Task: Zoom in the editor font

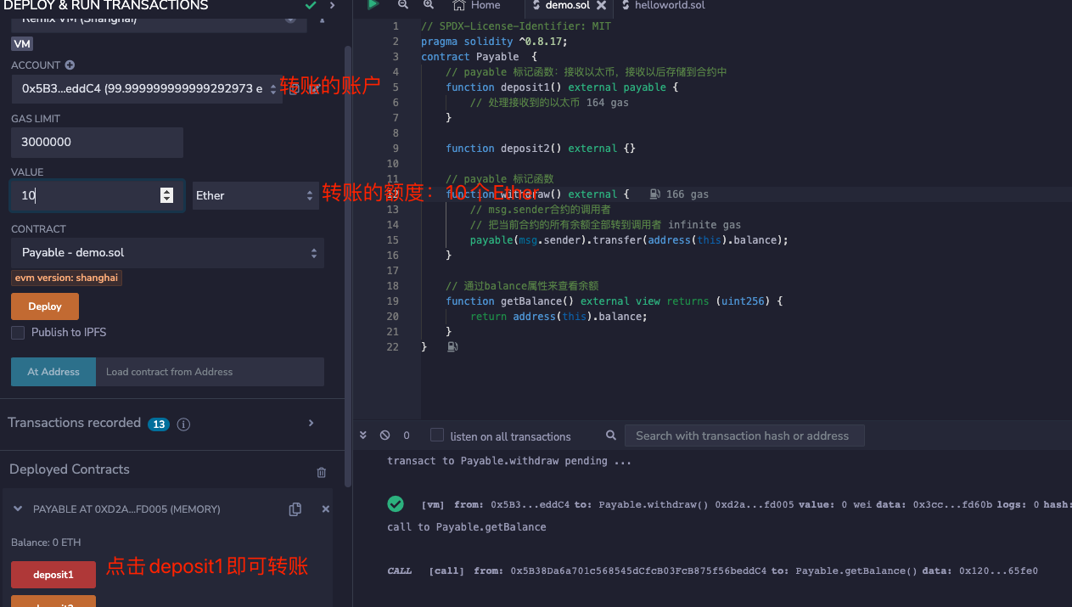Action: click(429, 5)
